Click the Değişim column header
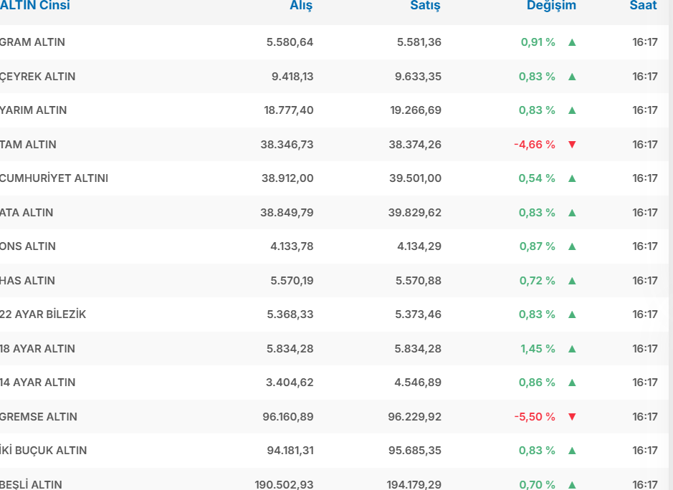Viewport: 673px width, 490px height. (x=551, y=6)
